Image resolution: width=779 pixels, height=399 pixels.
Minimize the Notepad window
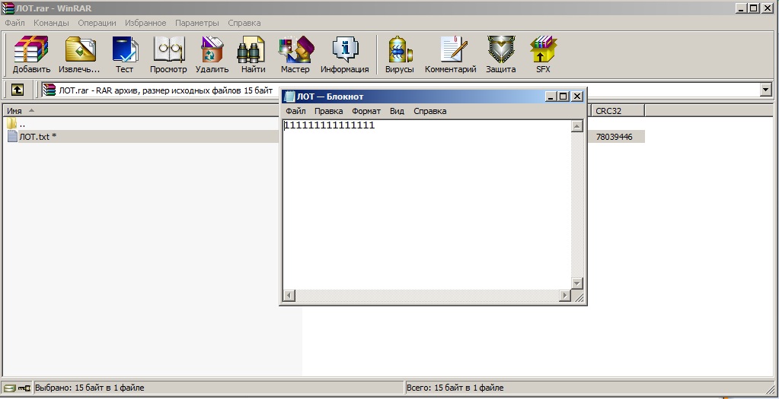[551, 97]
